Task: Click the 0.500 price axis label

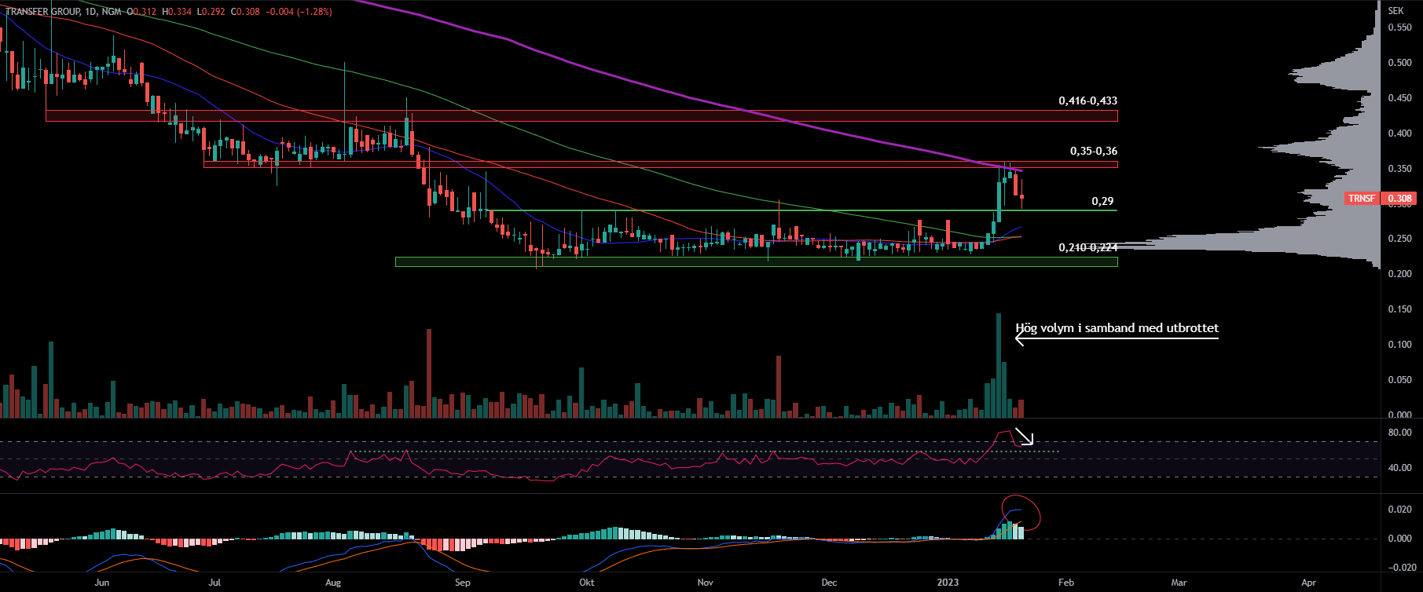Action: [x=1399, y=63]
